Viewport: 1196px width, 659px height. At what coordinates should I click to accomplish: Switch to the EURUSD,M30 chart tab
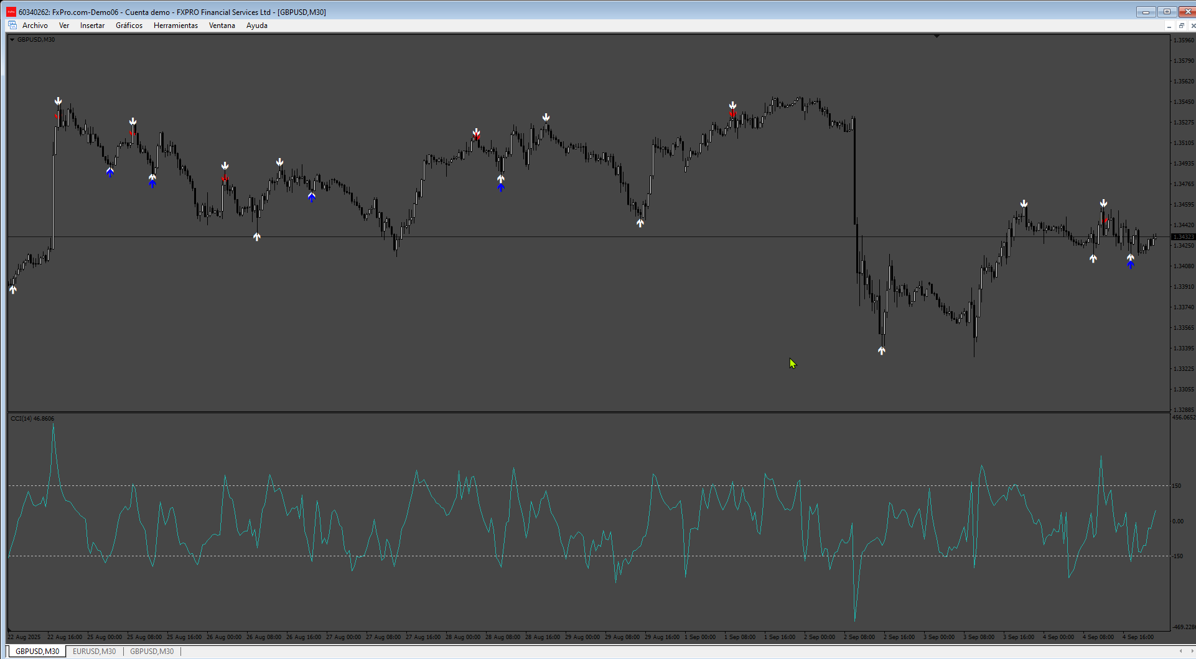pos(94,652)
